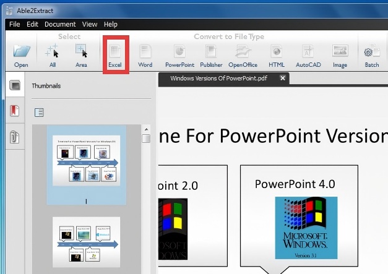Convert document to HTML
This screenshot has height=274, width=388.
[x=277, y=56]
